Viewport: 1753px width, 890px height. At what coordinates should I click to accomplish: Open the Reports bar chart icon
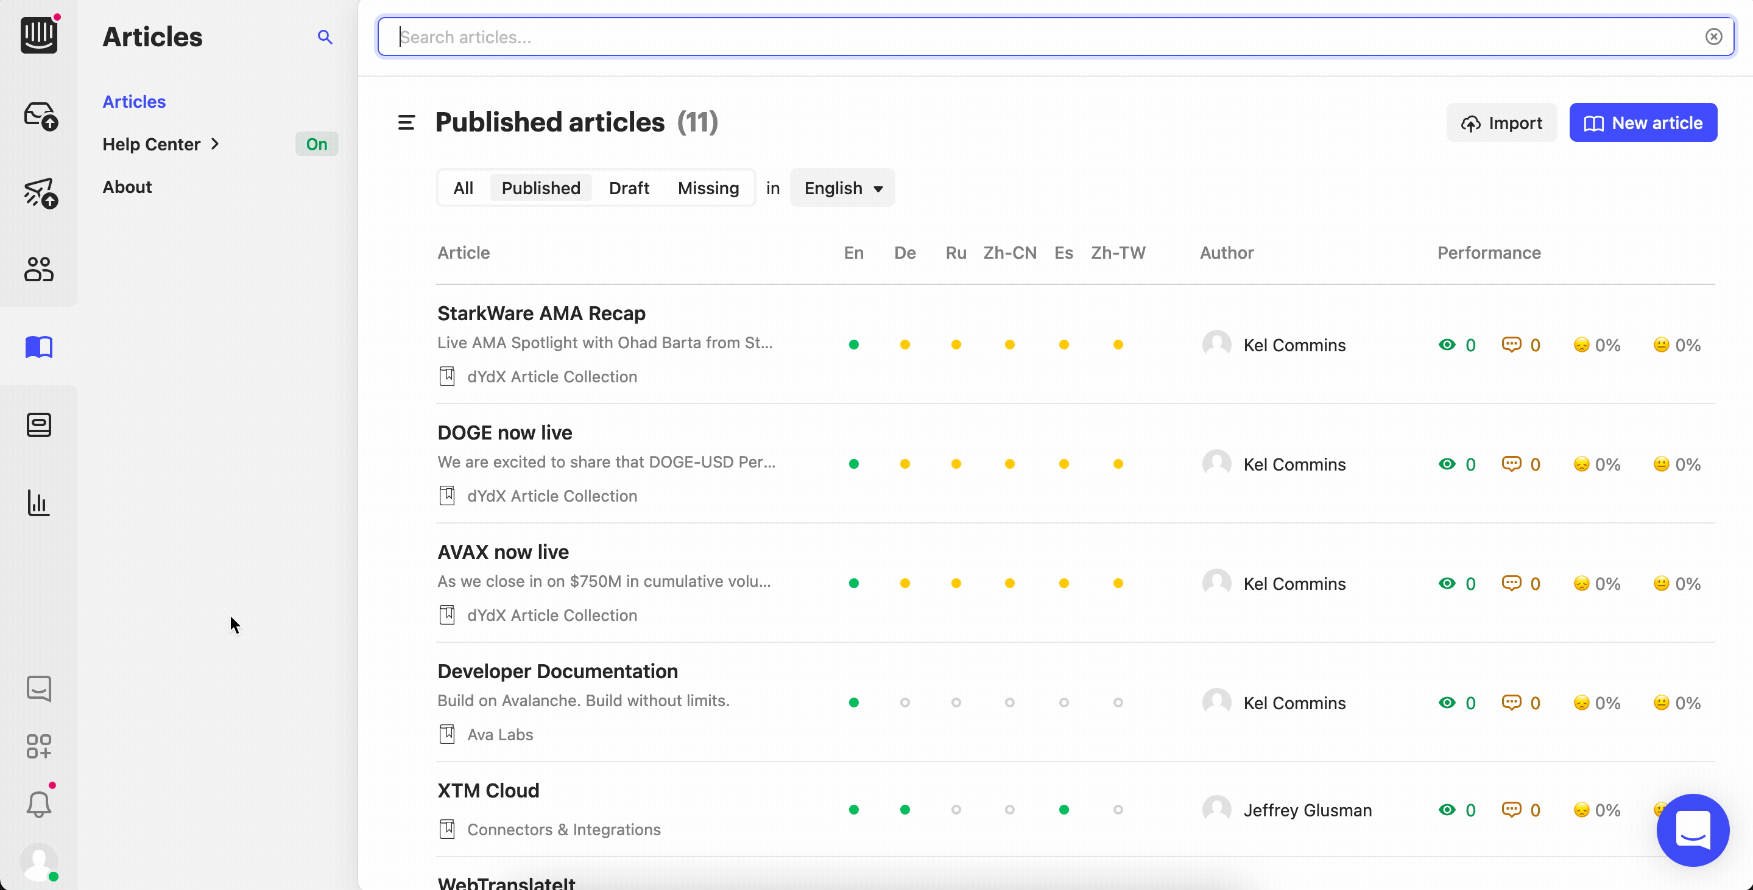39,503
